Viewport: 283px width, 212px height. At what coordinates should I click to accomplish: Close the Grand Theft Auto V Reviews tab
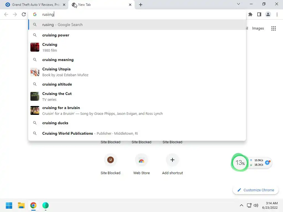tap(64, 5)
